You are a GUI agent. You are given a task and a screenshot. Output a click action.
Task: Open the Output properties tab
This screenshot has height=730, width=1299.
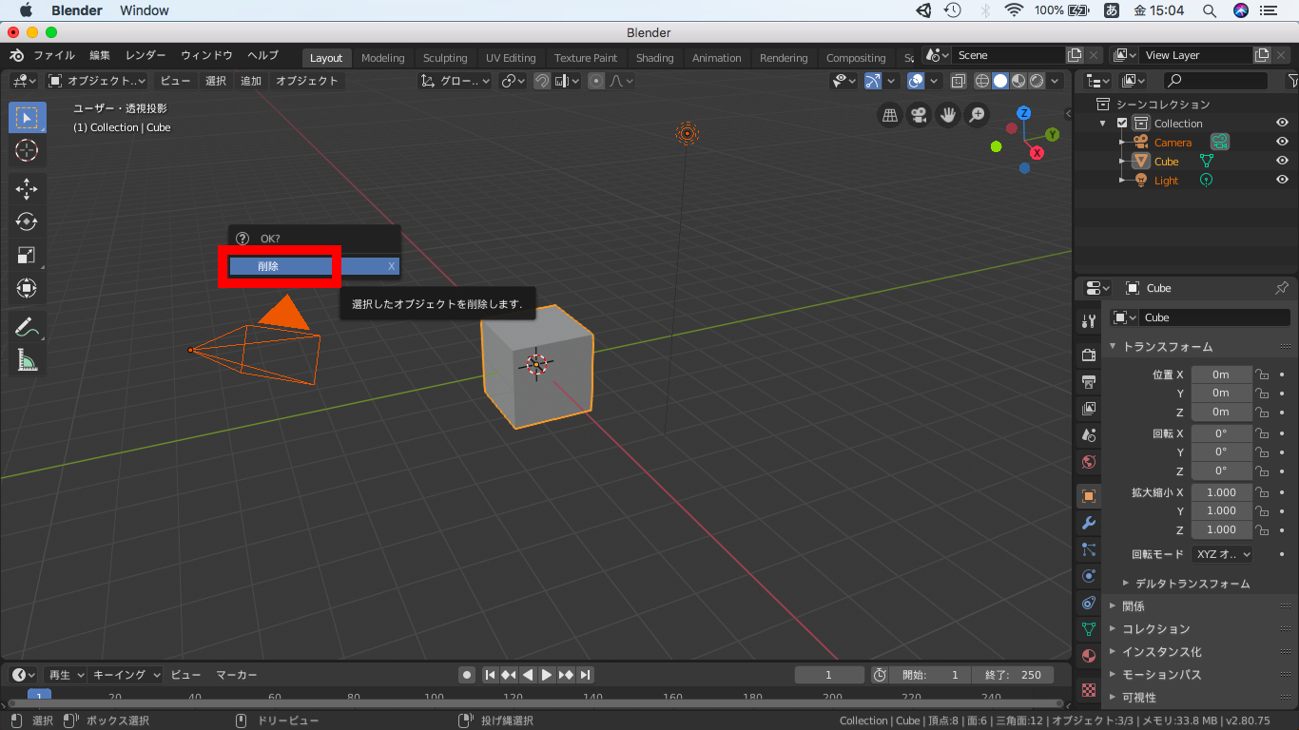pos(1089,381)
